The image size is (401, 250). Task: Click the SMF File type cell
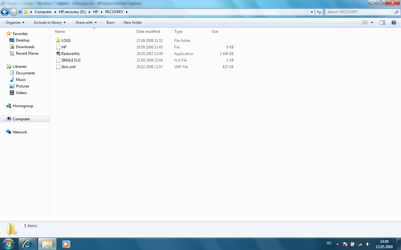[181, 67]
